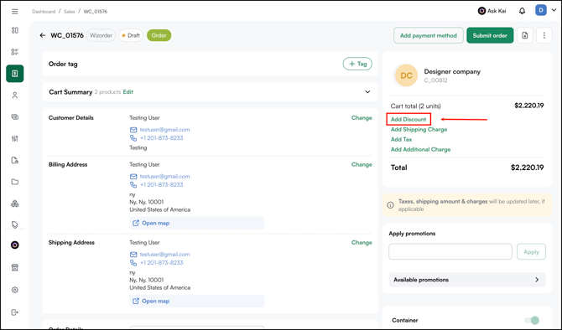
Task: Click Add Additional Charge link
Action: pos(420,150)
